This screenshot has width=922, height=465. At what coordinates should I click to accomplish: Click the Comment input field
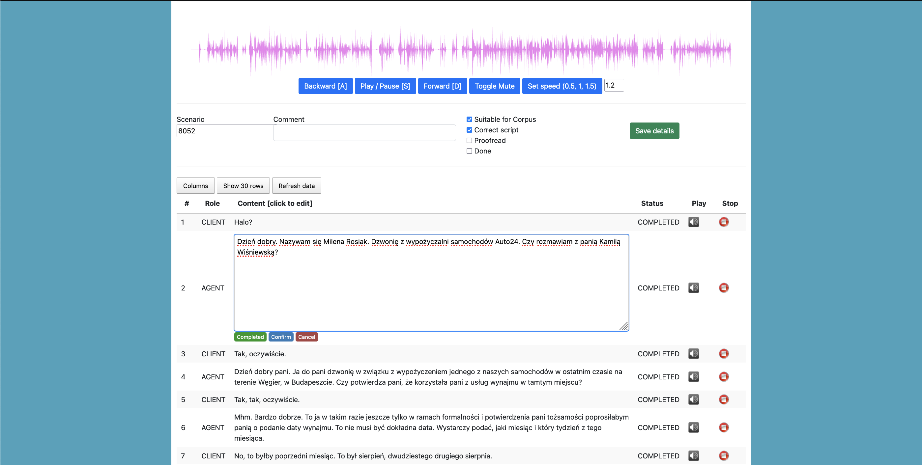click(364, 133)
